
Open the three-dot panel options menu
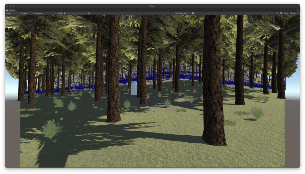[x=297, y=10]
